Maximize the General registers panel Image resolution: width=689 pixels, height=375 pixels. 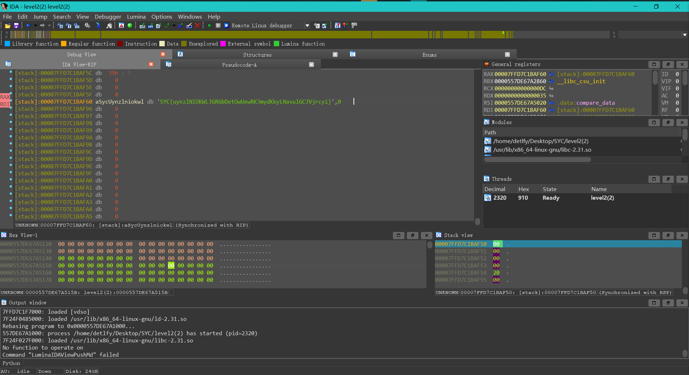tap(654, 65)
